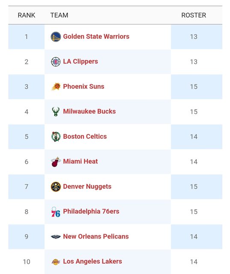Open the Golden State Warriors team link
The image size is (230, 274).
click(96, 36)
